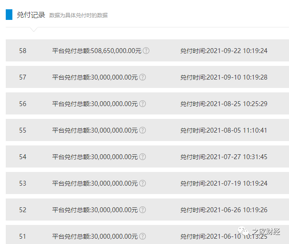This screenshot has width=289, height=244.
Task: Click time 2021-07-27 10:31:45
Action: (237, 157)
